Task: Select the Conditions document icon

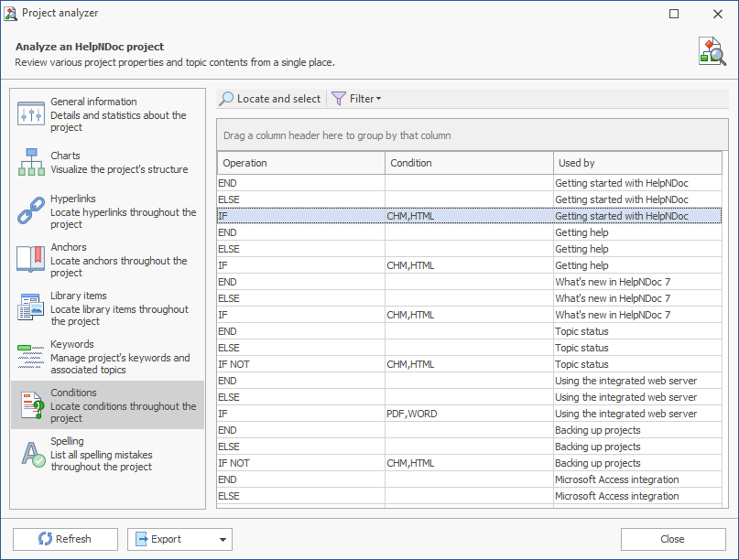Action: pyautogui.click(x=33, y=405)
